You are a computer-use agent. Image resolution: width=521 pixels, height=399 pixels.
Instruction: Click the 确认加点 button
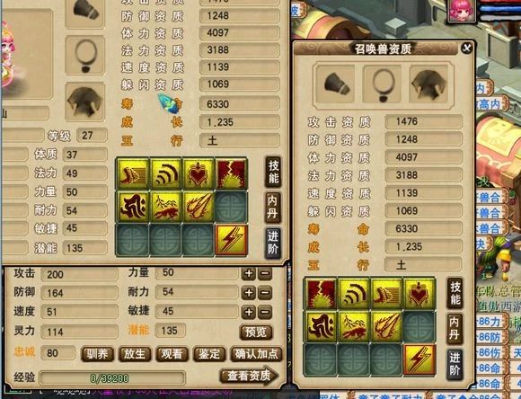(256, 354)
